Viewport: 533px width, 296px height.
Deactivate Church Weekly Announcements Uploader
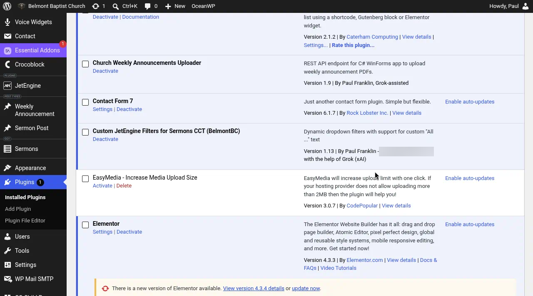pos(105,71)
